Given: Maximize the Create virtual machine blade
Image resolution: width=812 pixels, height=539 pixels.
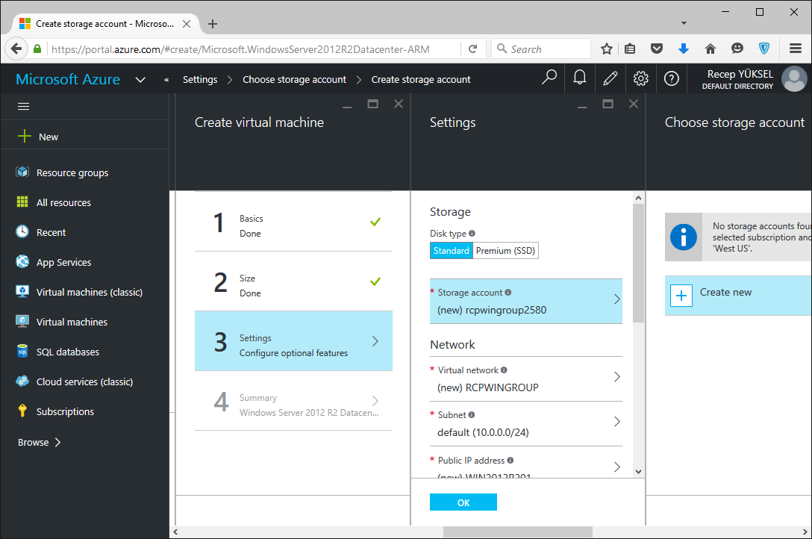Looking at the screenshot, I should (372, 104).
